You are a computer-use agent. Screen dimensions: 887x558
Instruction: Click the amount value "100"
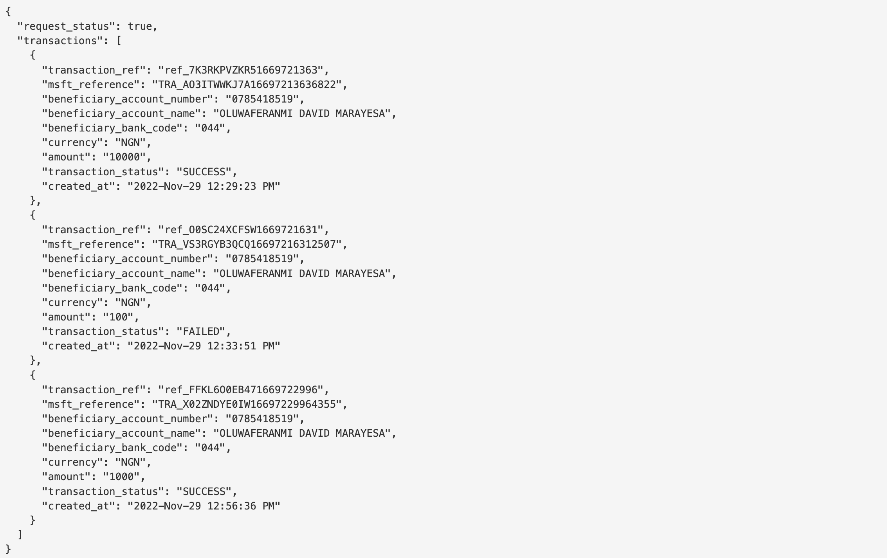click(118, 317)
